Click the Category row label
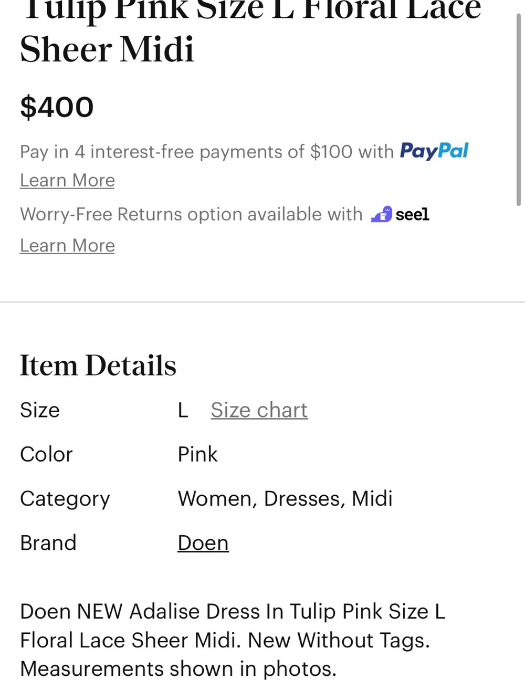The image size is (525, 700). (x=65, y=499)
